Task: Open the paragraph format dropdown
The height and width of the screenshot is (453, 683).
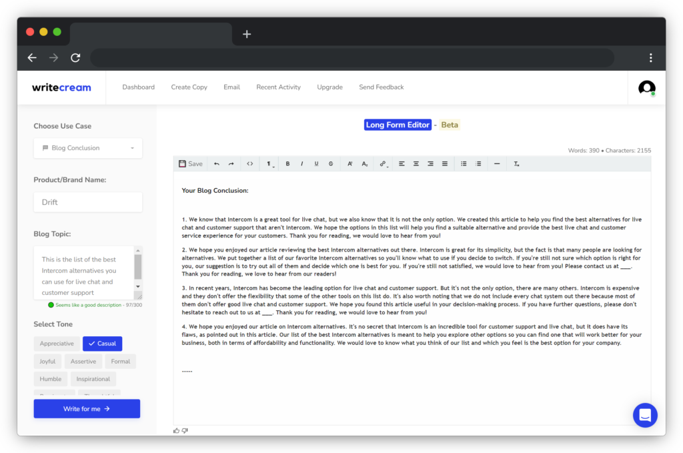Action: [x=269, y=163]
